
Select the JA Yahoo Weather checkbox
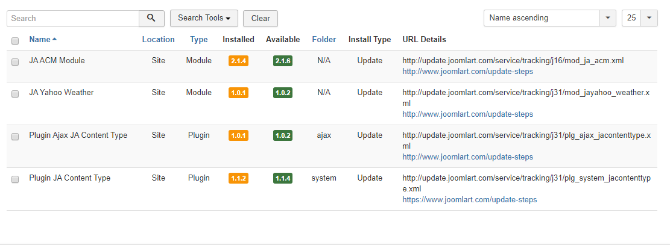15,94
